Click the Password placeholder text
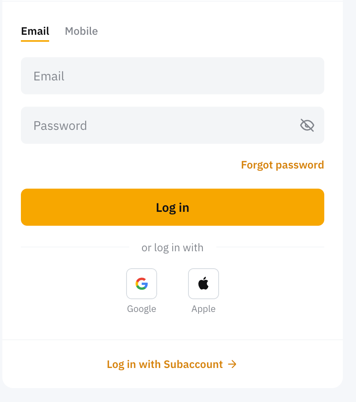 60,126
